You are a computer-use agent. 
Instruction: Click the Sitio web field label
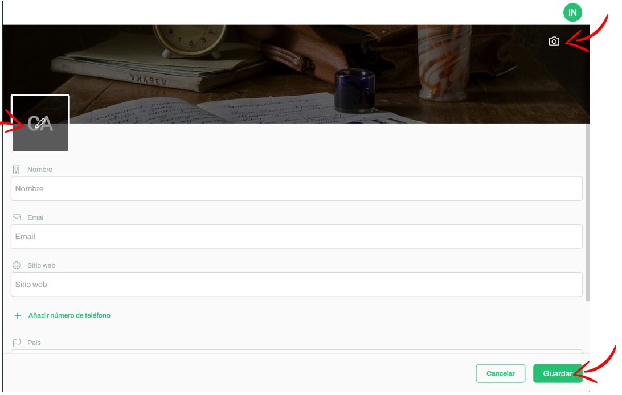point(41,265)
